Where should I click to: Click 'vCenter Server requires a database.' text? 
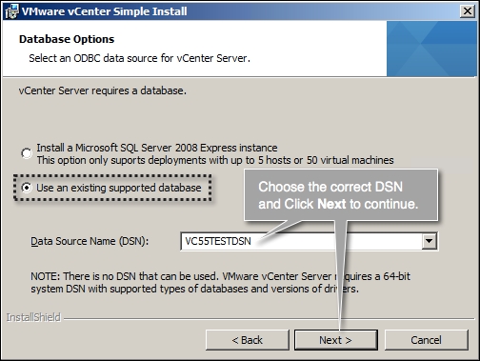(x=103, y=90)
